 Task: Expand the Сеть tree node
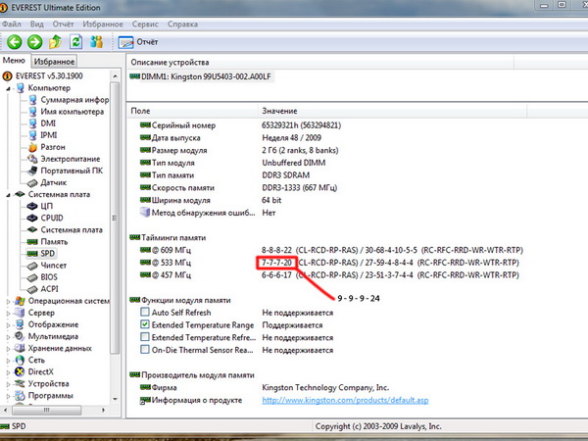[8, 360]
